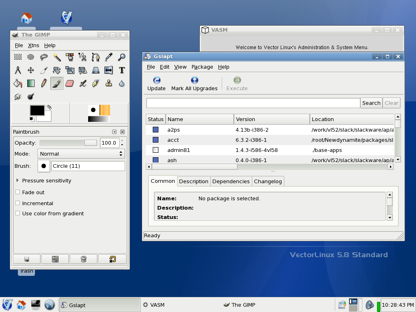Open the Paintbrush tab configuration menu arrow
416x312 pixels.
pyautogui.click(x=114, y=132)
